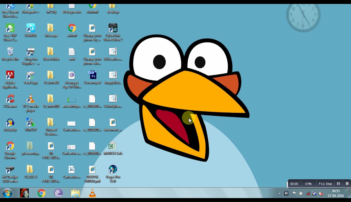The image size is (351, 202).
Task: Launch the WinSCP shortcut
Action: 30,125
